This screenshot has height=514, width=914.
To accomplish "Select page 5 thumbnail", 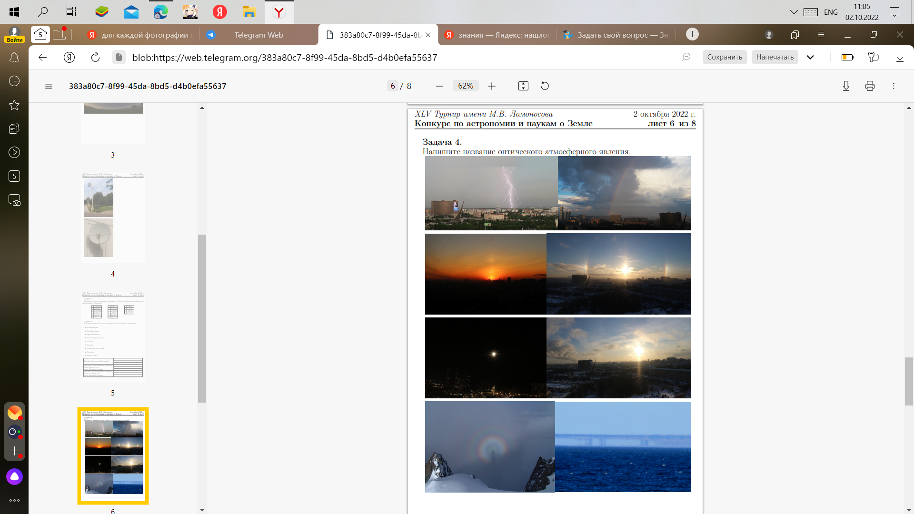I will click(113, 336).
